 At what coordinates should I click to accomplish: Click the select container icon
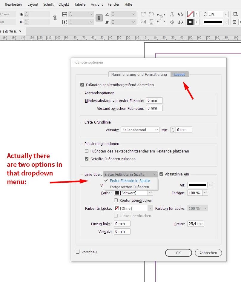pos(172,14)
